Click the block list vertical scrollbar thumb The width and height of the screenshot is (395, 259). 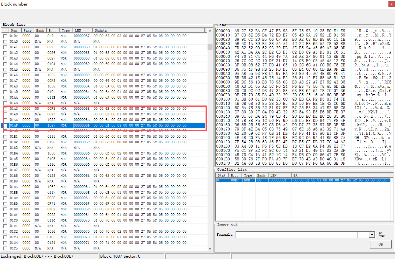pyautogui.click(x=210, y=47)
